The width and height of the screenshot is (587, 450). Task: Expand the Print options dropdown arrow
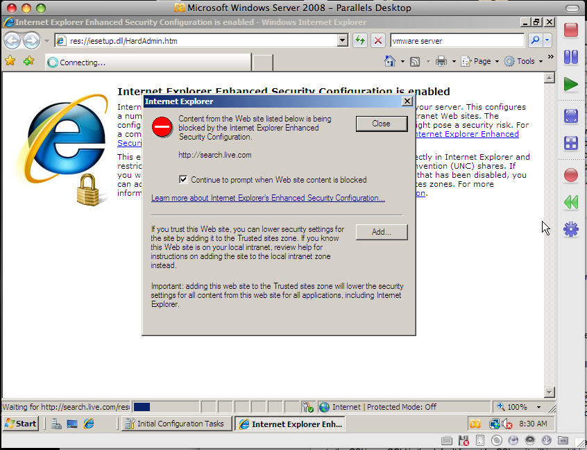tap(454, 61)
